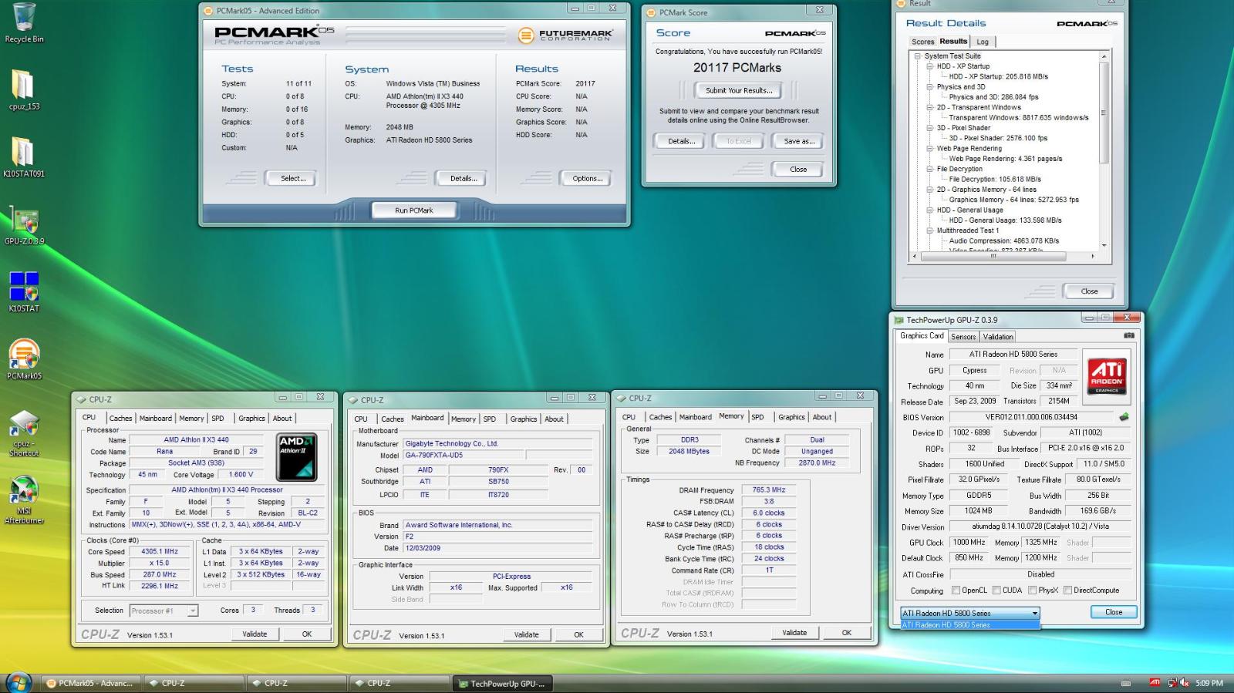Collapse the Physics and 3D node

tap(930, 87)
